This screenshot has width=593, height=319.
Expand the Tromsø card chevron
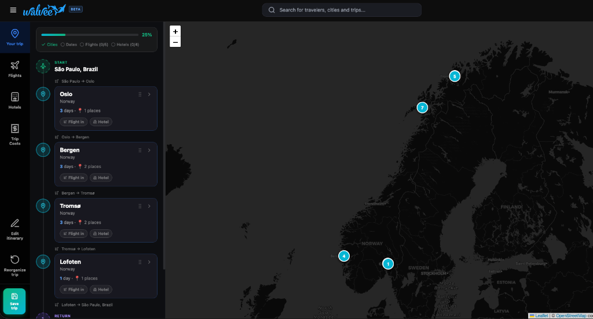(x=149, y=206)
